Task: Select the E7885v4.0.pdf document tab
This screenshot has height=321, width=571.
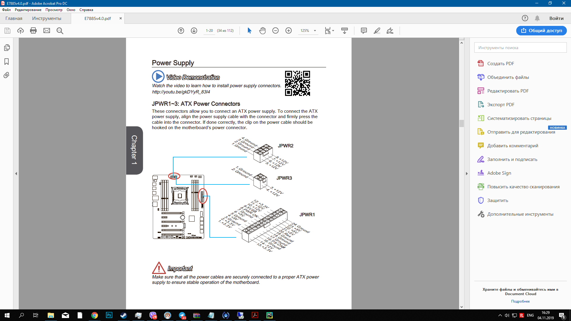Action: pyautogui.click(x=98, y=18)
